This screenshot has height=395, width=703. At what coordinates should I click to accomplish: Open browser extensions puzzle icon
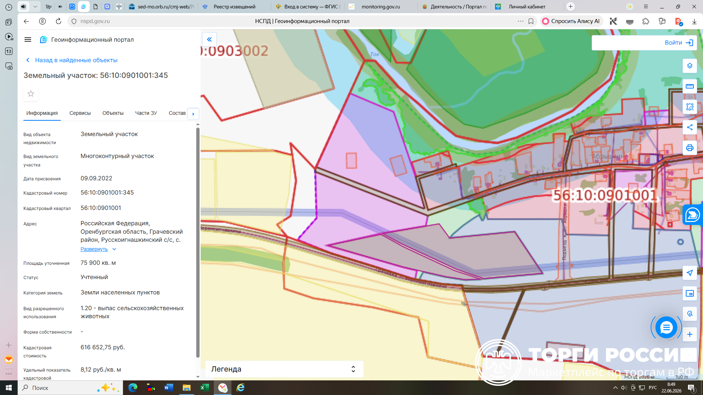click(646, 21)
